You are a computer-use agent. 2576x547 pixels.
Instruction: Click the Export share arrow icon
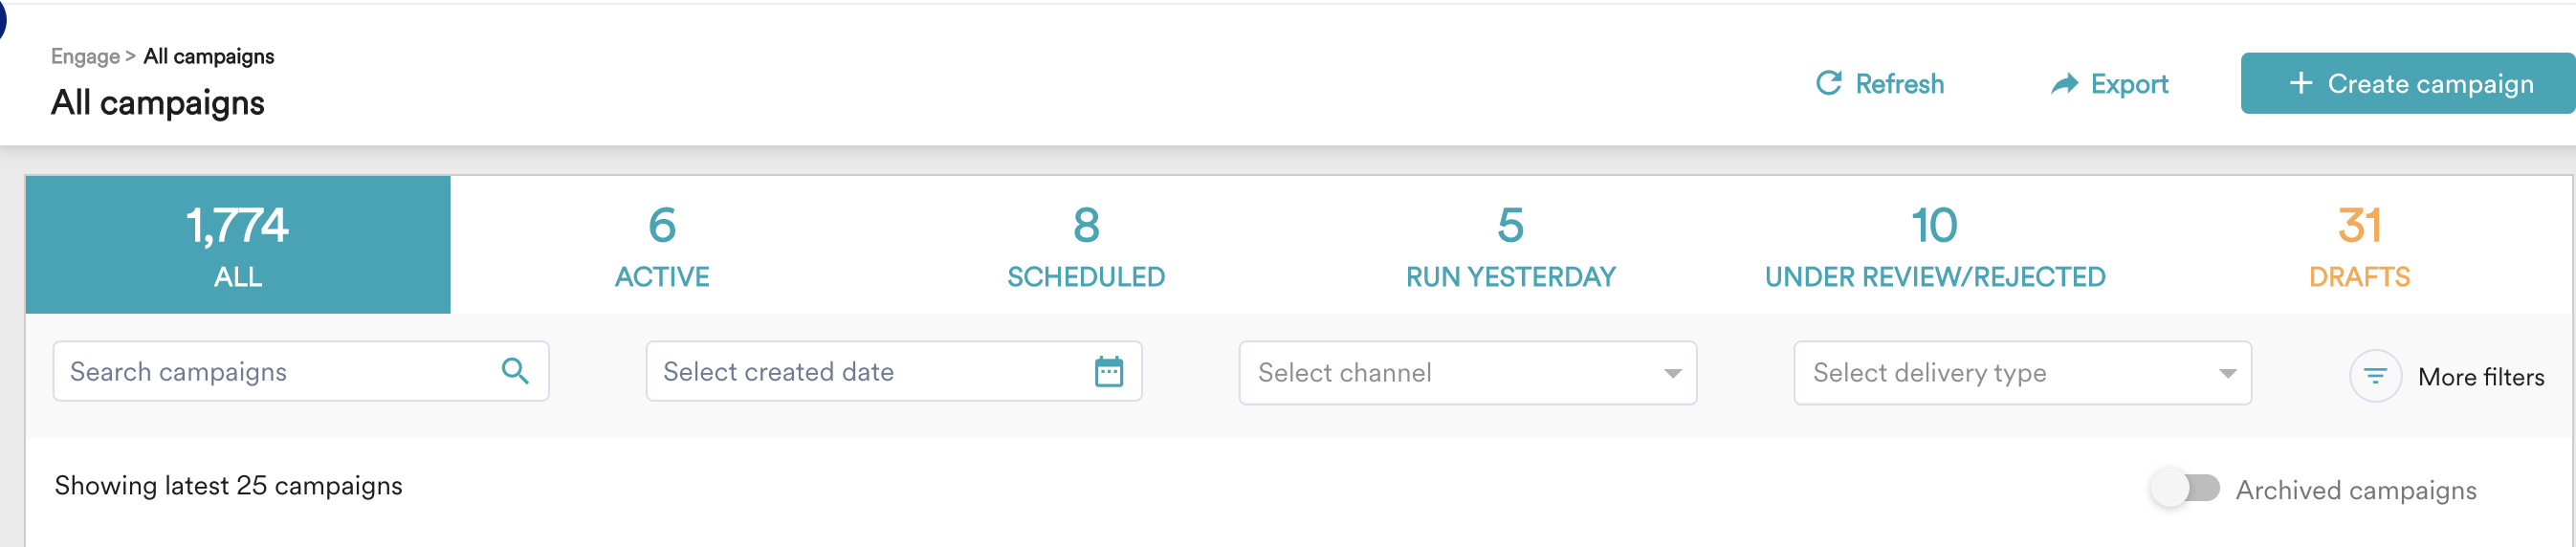pos(2064,83)
